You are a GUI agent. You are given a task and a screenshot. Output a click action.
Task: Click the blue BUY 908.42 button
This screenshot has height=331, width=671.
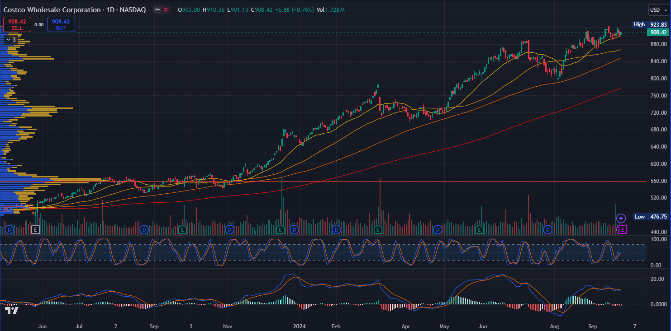click(61, 24)
